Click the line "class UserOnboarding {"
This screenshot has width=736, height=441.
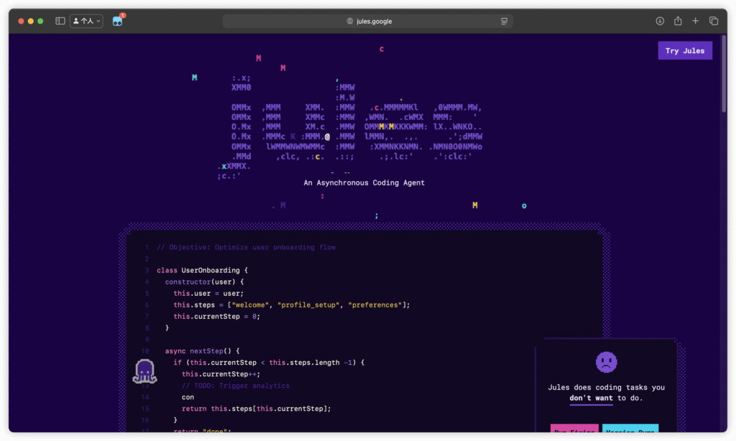202,270
